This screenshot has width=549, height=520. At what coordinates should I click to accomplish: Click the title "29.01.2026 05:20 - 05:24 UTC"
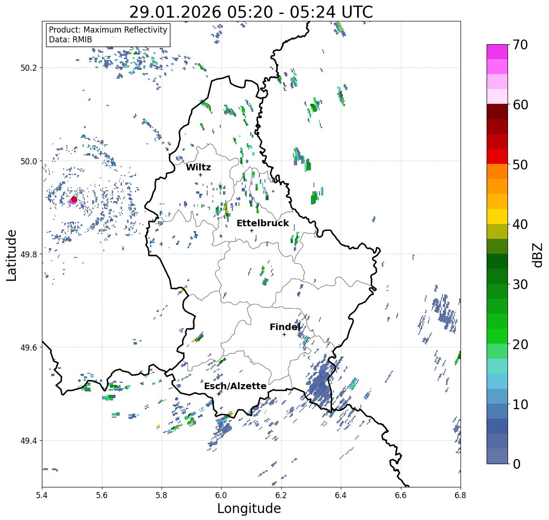pyautogui.click(x=251, y=12)
